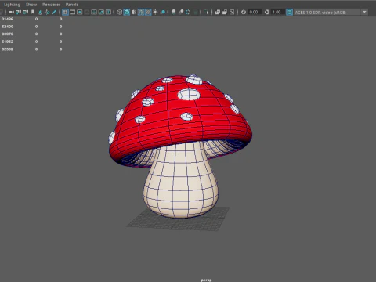The width and height of the screenshot is (376, 282).
Task: Click the 2D Pan/Zoom icon
Action: (x=47, y=12)
